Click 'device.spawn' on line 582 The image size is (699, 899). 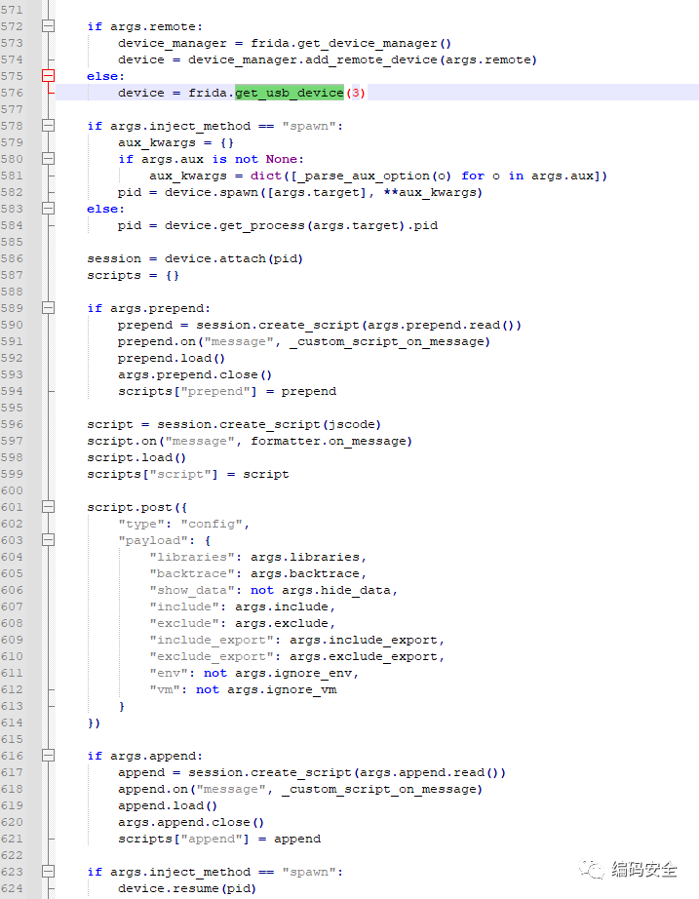[212, 193]
